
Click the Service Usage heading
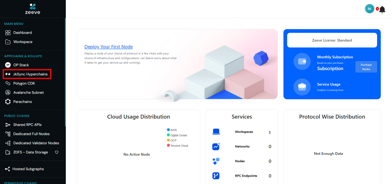tap(329, 84)
